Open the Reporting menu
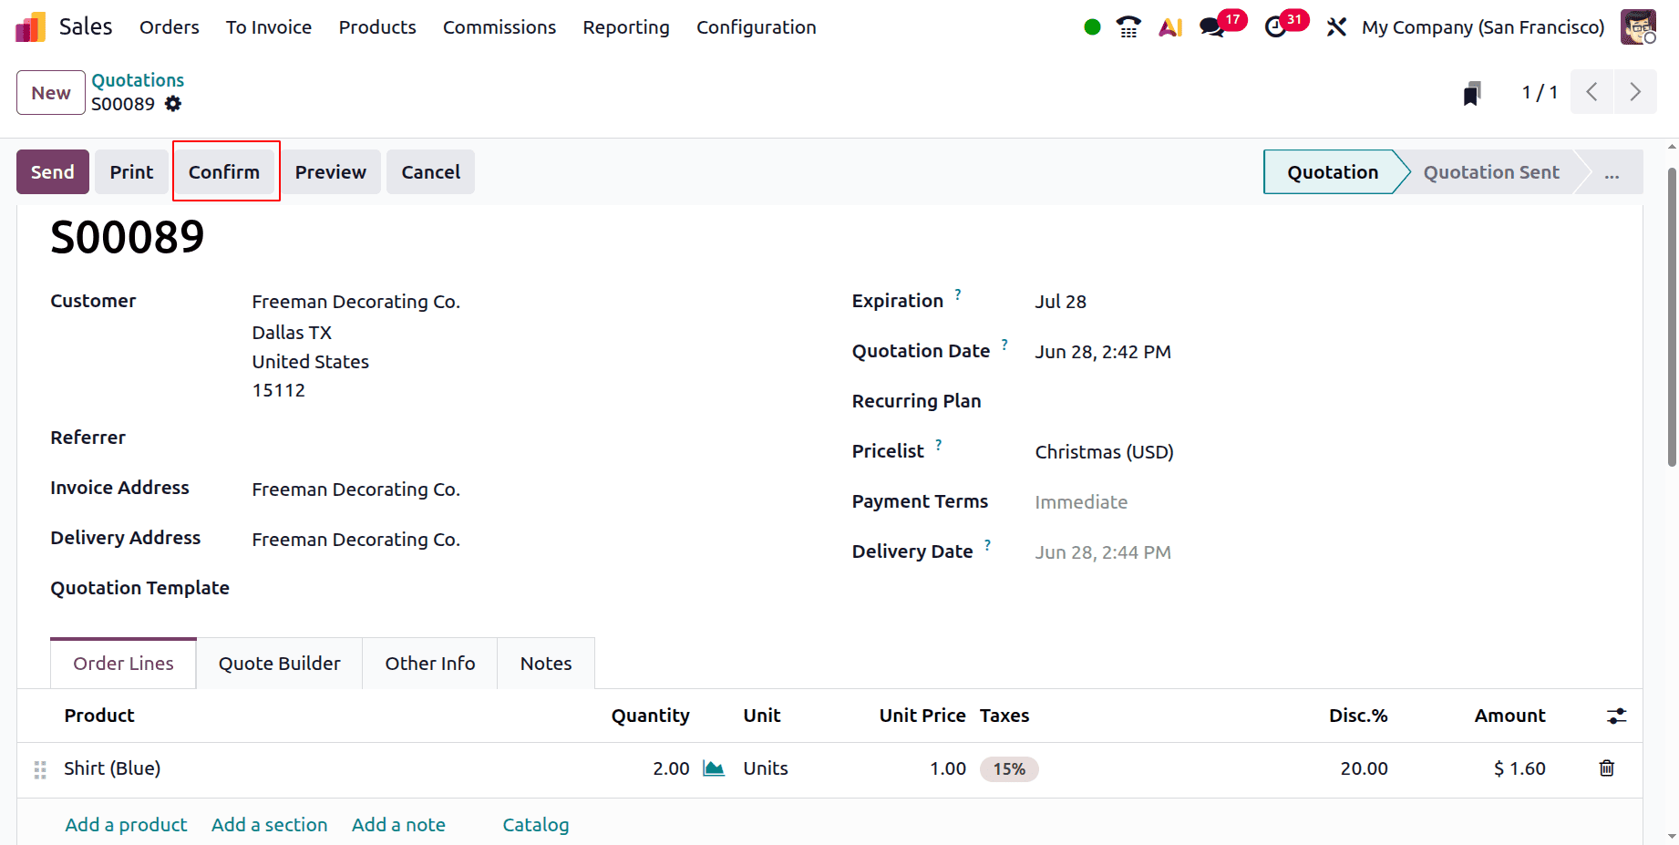Screen dimensions: 1679x845 pos(626,27)
